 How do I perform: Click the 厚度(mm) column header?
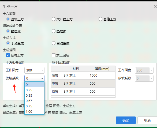pyautogui.click(x=102, y=69)
